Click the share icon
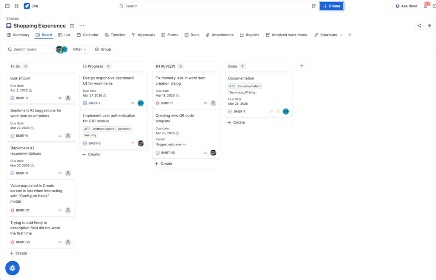This screenshot has width=436, height=280. point(419,26)
